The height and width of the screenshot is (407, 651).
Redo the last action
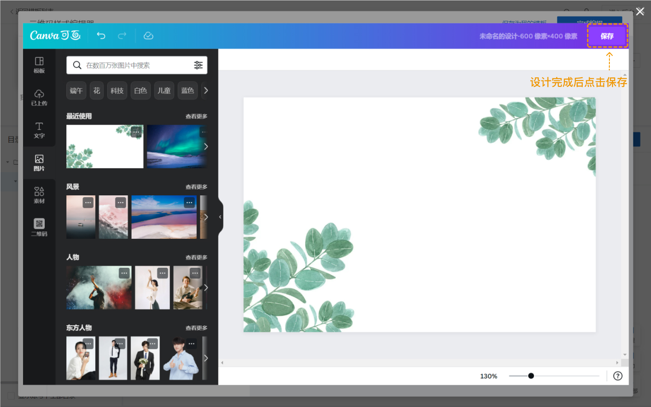tap(122, 36)
